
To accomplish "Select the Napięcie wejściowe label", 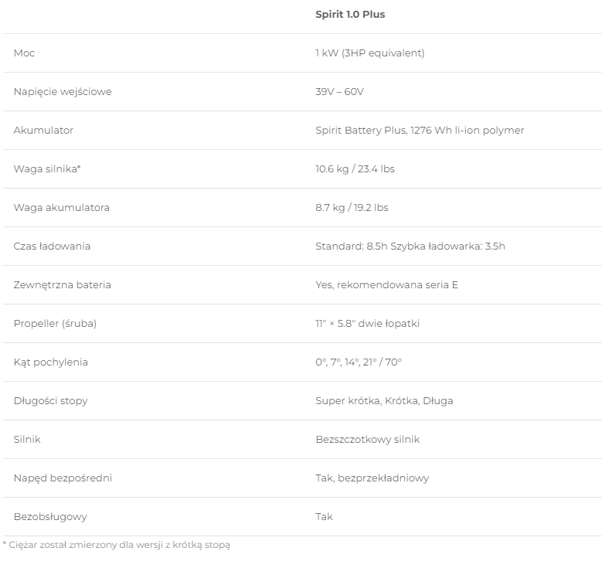I will click(63, 92).
